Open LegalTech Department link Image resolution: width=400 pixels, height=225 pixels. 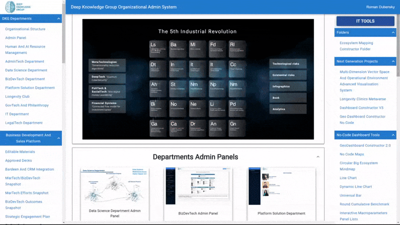point(23,123)
